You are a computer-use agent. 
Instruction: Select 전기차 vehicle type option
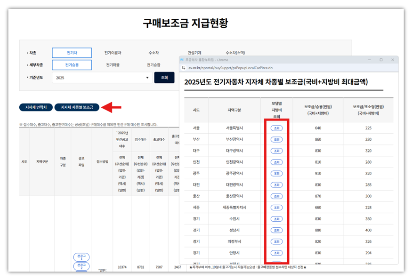pyautogui.click(x=71, y=53)
